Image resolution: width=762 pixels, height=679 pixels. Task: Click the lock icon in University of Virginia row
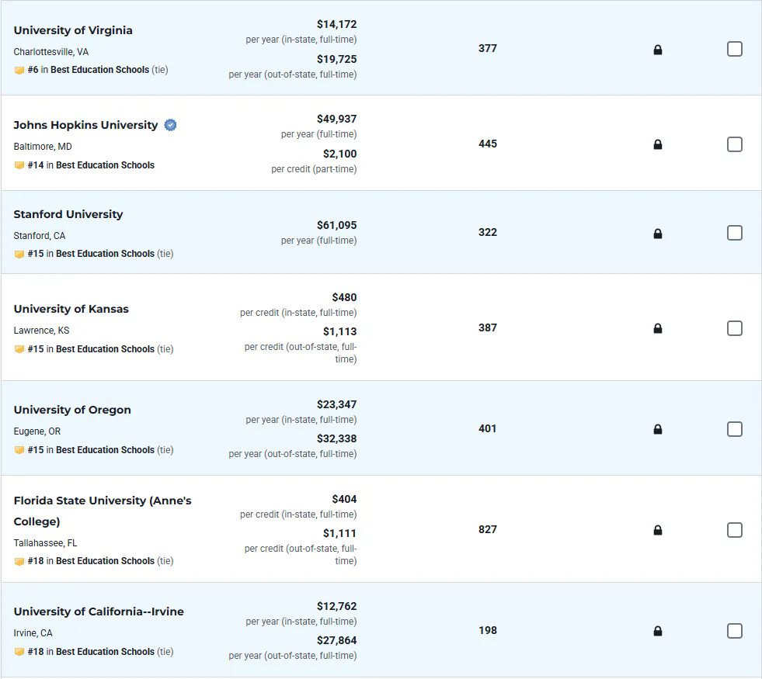coord(658,50)
